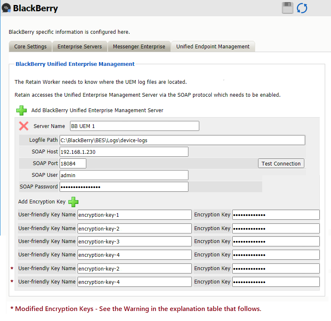The width and height of the screenshot is (331, 321).
Task: Click Encryption Key field for encryption-key-1
Action: click(276, 215)
